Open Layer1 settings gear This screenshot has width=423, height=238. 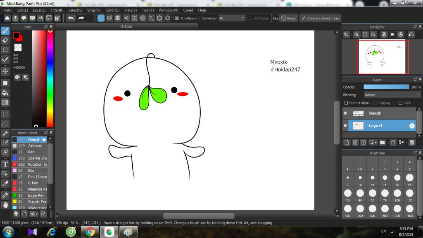(412, 126)
